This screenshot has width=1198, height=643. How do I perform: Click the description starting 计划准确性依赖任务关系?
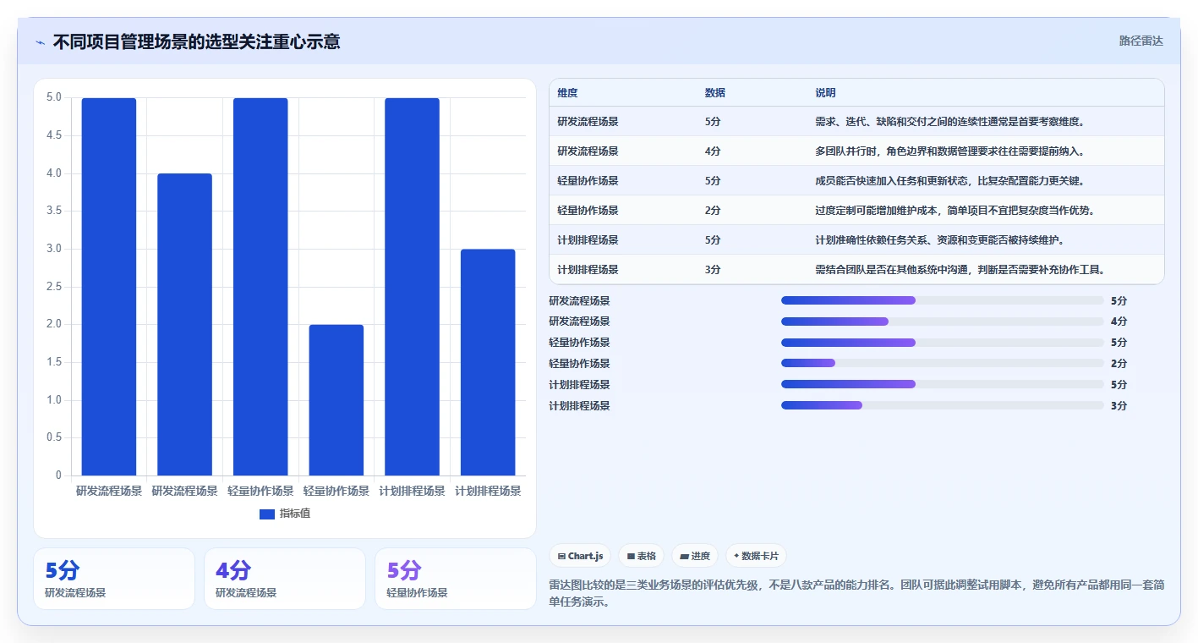click(939, 240)
